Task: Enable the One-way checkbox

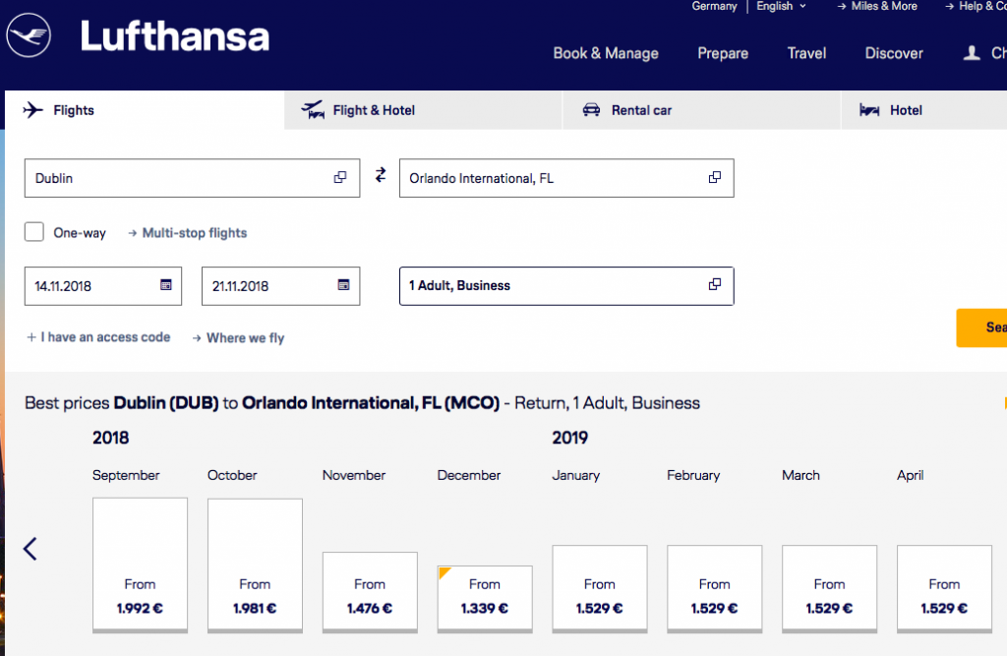Action: [34, 232]
